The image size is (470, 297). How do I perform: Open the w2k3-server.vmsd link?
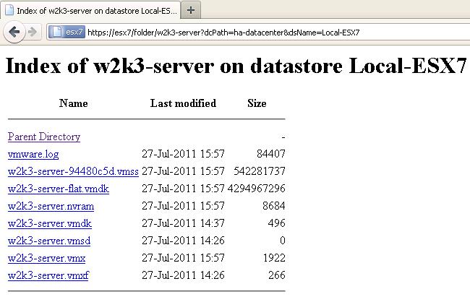pyautogui.click(x=49, y=241)
